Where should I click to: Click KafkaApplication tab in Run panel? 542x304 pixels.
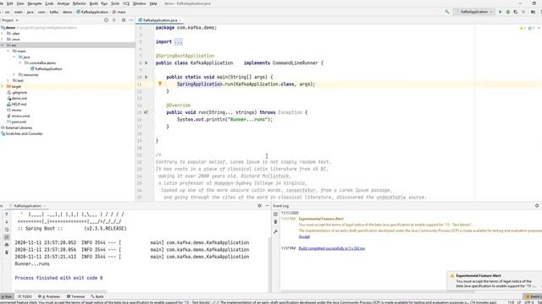(x=27, y=206)
